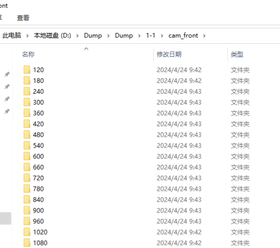Go to the 1-1 breadcrumb folder
280x248 pixels.
coord(151,36)
